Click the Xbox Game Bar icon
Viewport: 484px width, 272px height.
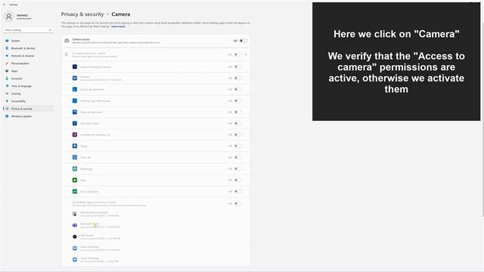pyautogui.click(x=75, y=191)
